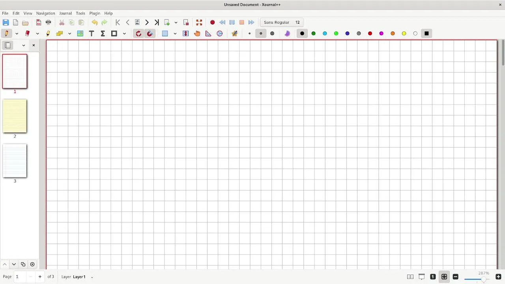
Task: Select the medium pen thickness
Action: 261,34
